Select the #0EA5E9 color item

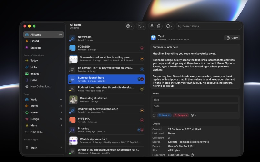[x=106, y=48]
